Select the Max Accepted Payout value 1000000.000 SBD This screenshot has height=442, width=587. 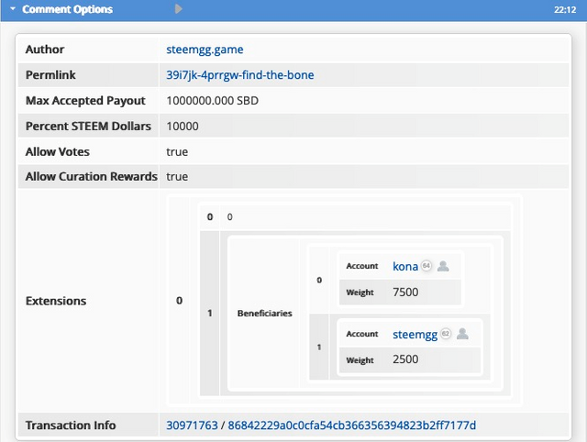(x=212, y=101)
